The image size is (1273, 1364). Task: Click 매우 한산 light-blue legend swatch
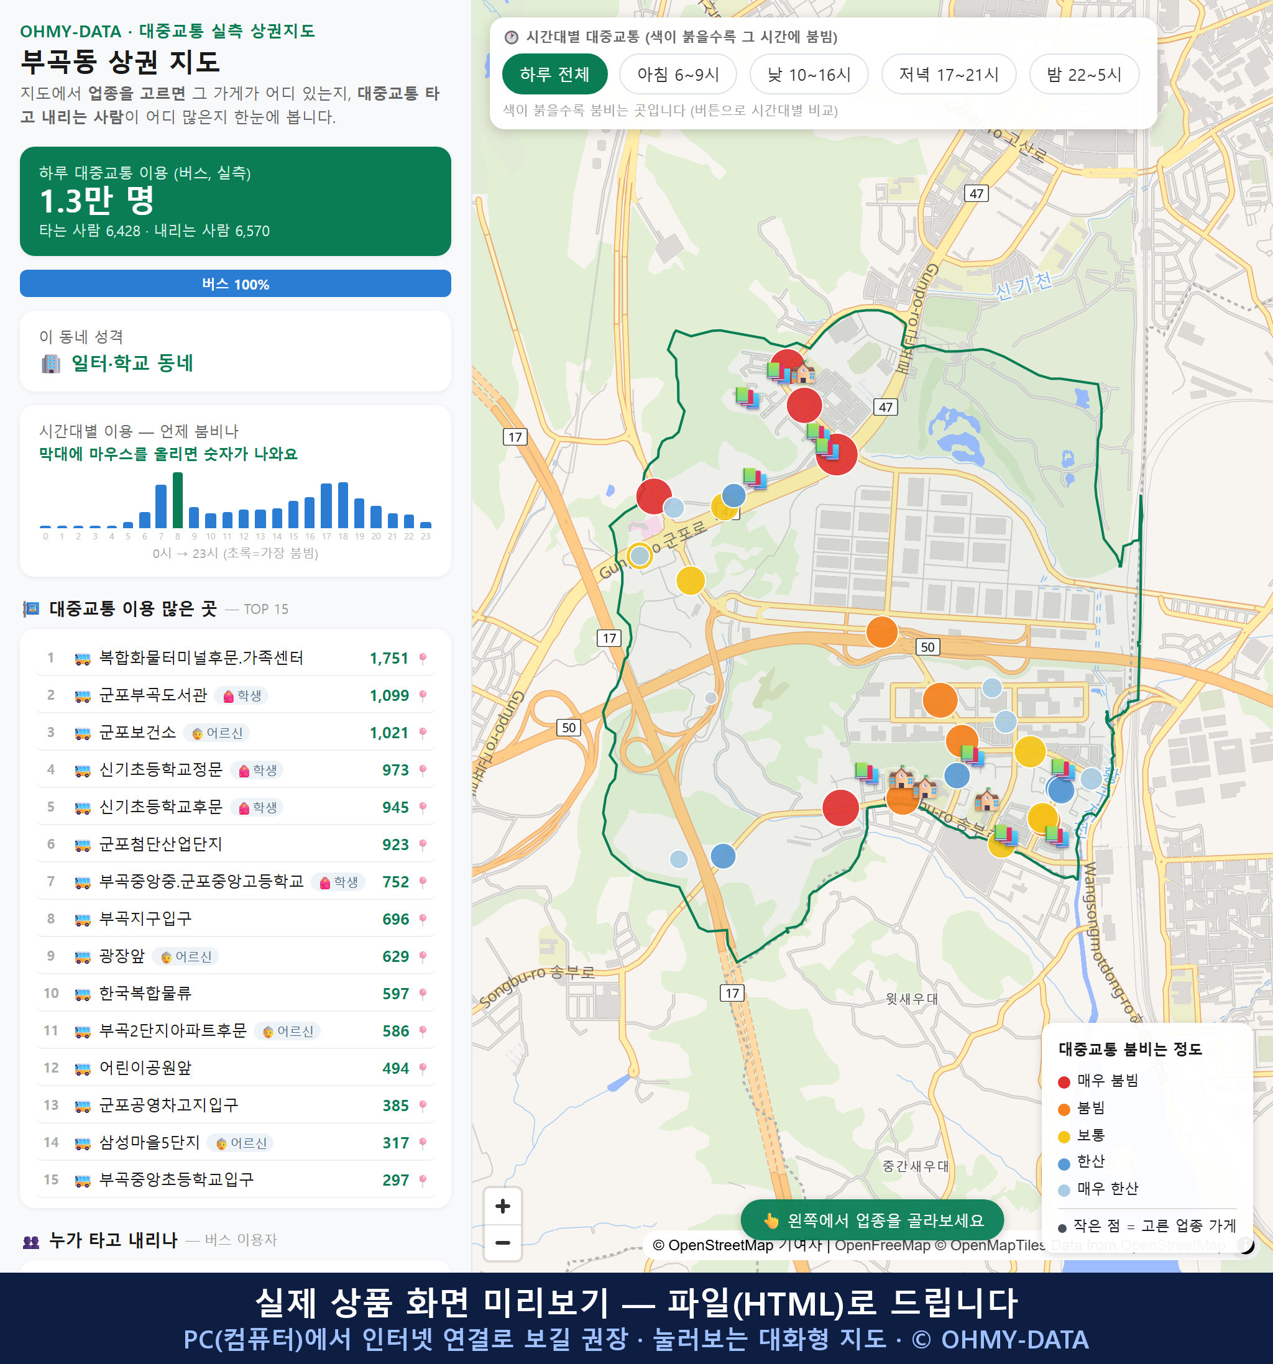[1064, 1191]
